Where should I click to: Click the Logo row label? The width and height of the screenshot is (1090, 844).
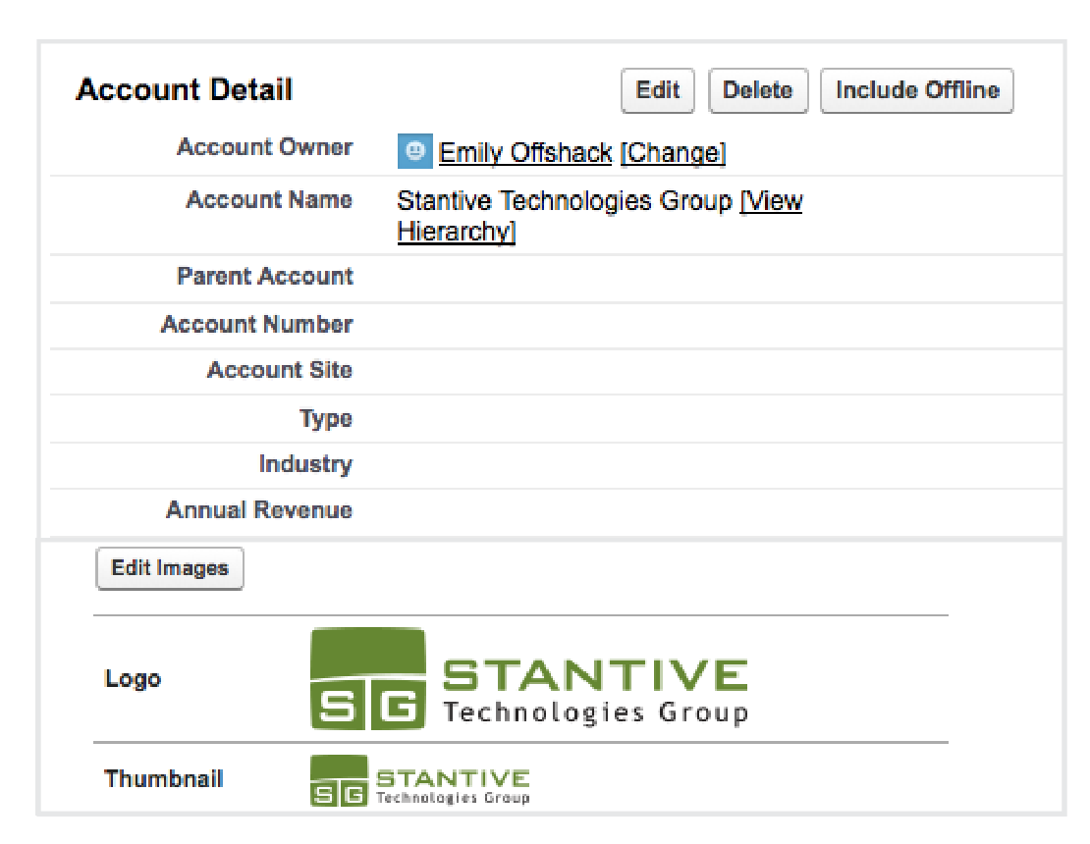pyautogui.click(x=133, y=679)
